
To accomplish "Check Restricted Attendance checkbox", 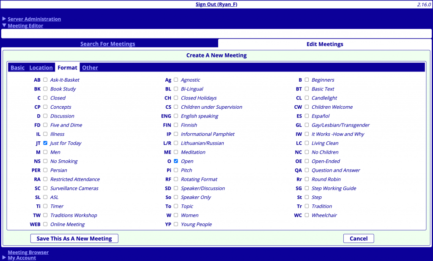I will 45,179.
